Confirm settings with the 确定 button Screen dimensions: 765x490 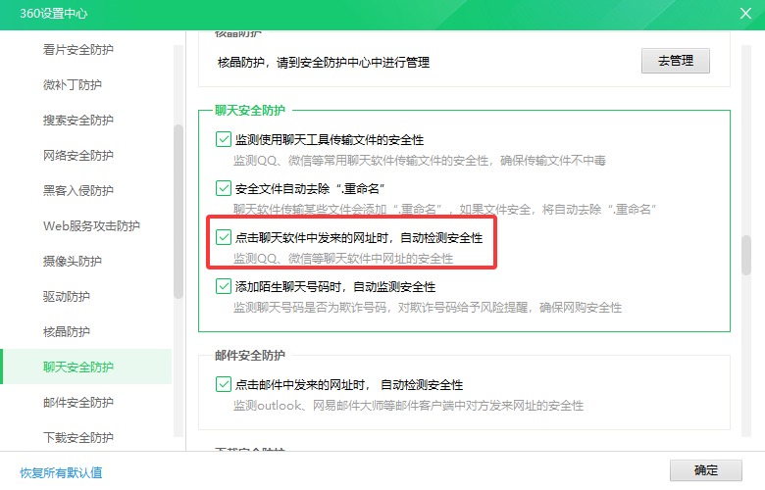pos(705,470)
